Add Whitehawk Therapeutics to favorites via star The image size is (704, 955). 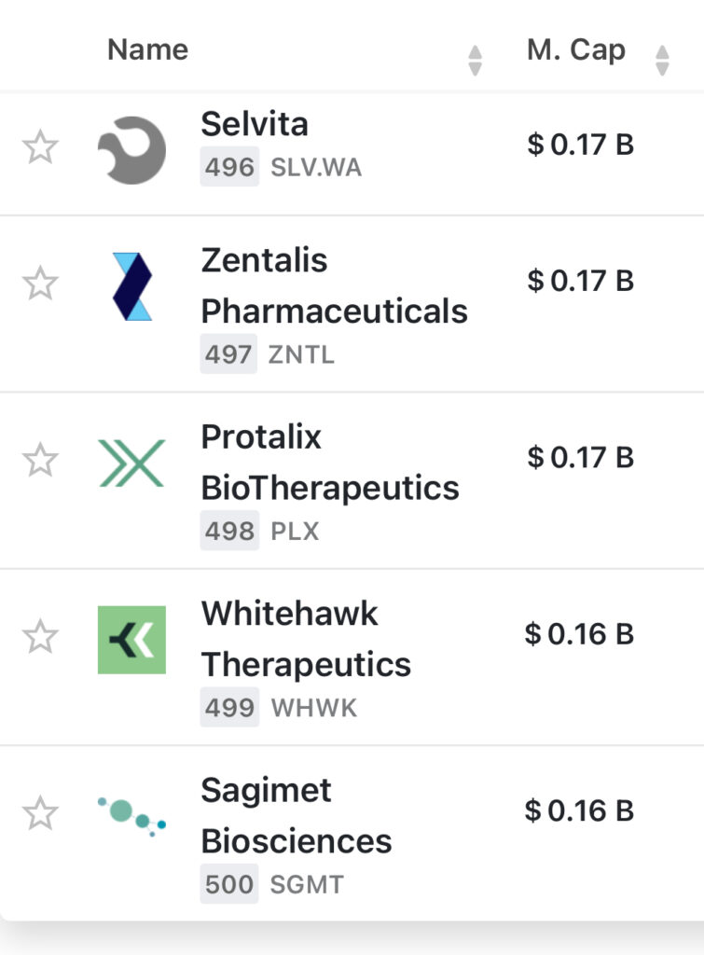point(40,638)
